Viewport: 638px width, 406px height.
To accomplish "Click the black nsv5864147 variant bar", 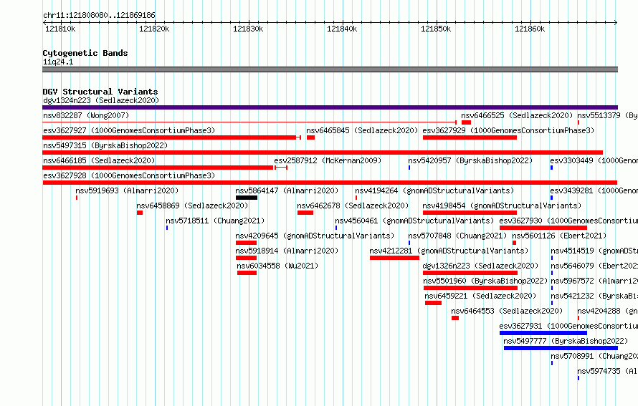I will (247, 198).
